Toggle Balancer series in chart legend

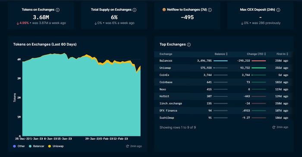[37, 146]
